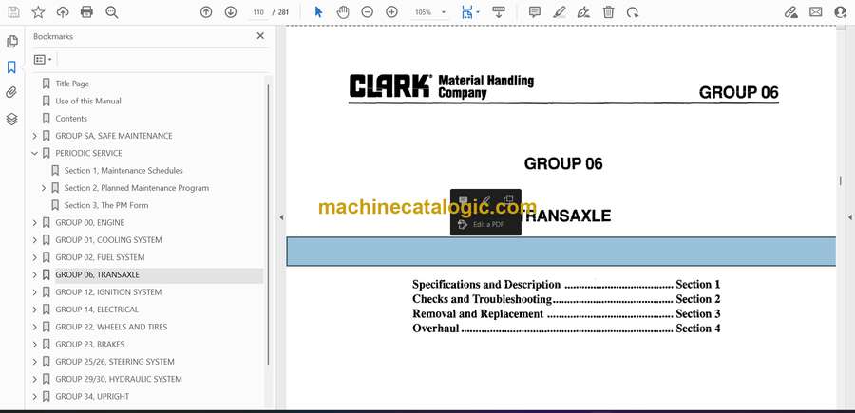Click the scrolling mode keyboard icon
This screenshot has width=855, height=413.
499,12
